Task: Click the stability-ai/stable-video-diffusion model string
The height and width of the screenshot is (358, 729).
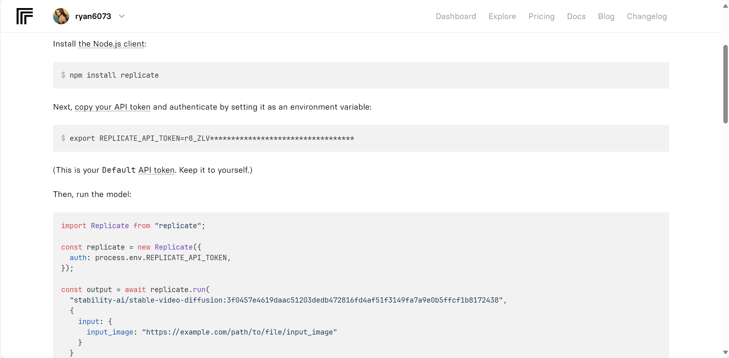Action: click(x=286, y=300)
